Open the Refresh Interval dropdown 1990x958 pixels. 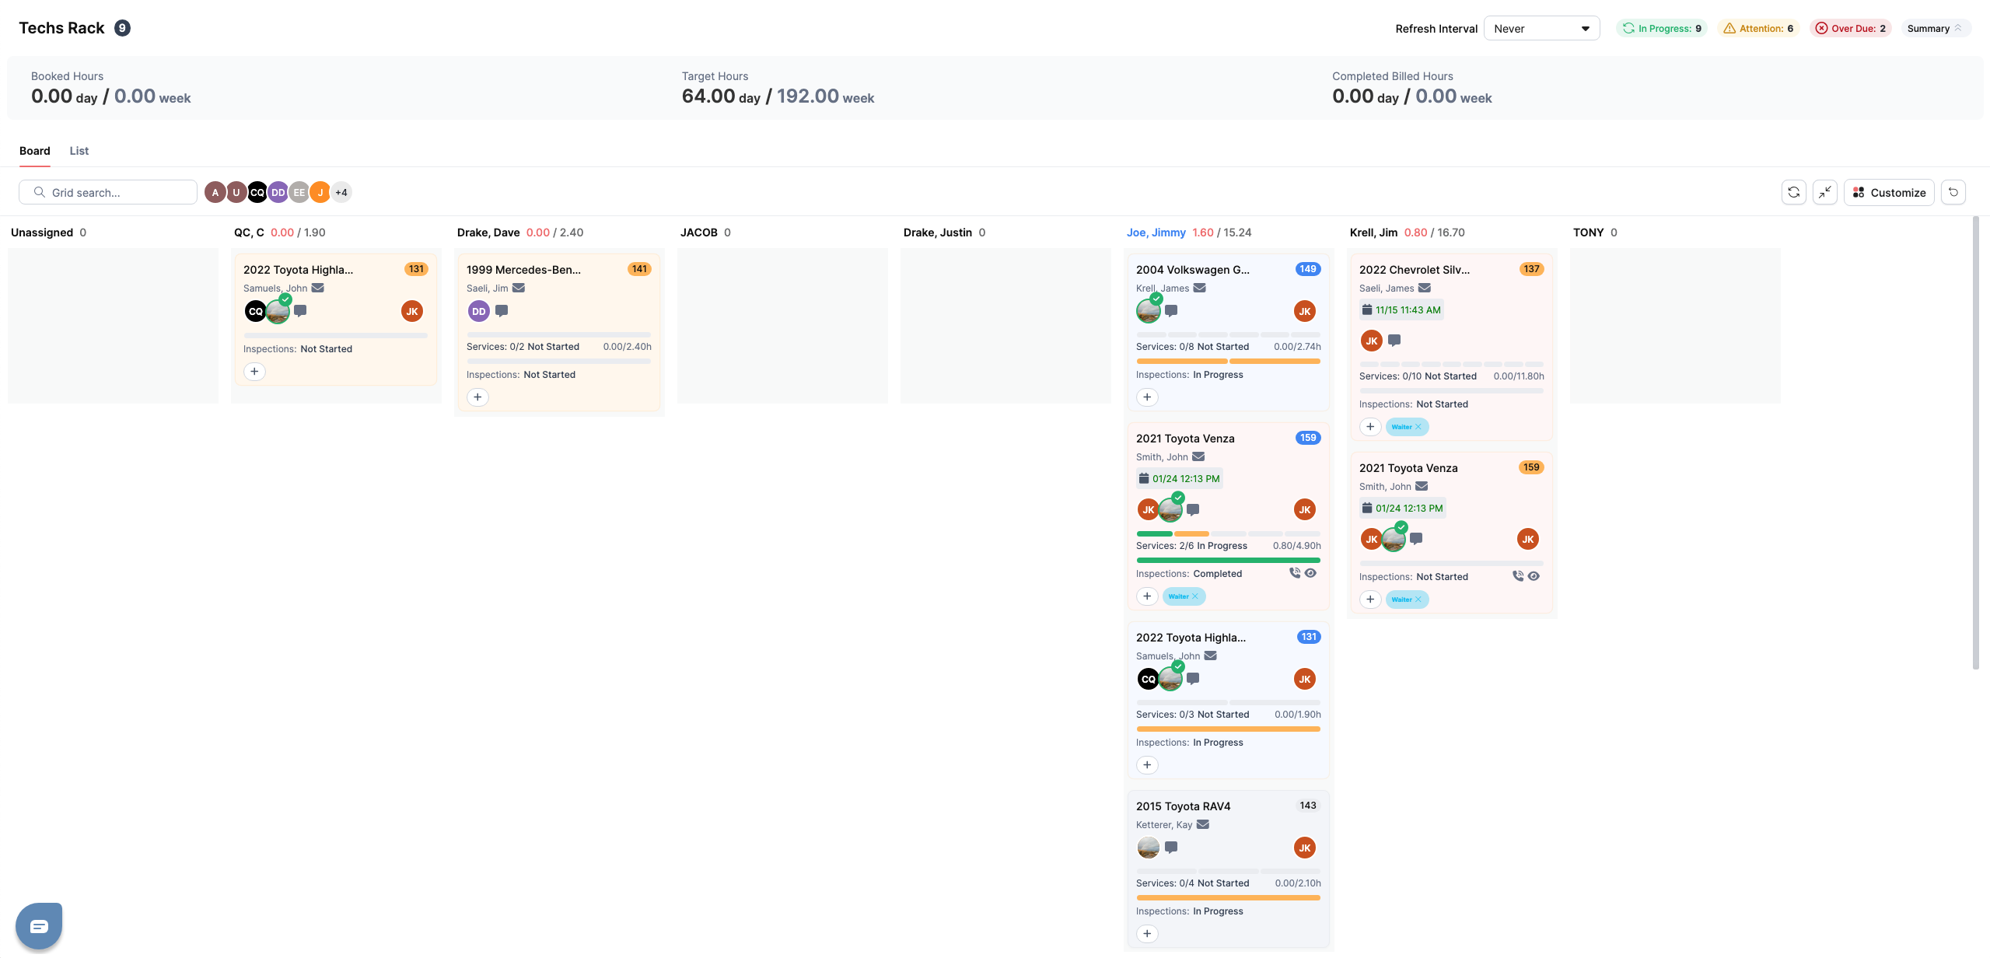click(1541, 29)
